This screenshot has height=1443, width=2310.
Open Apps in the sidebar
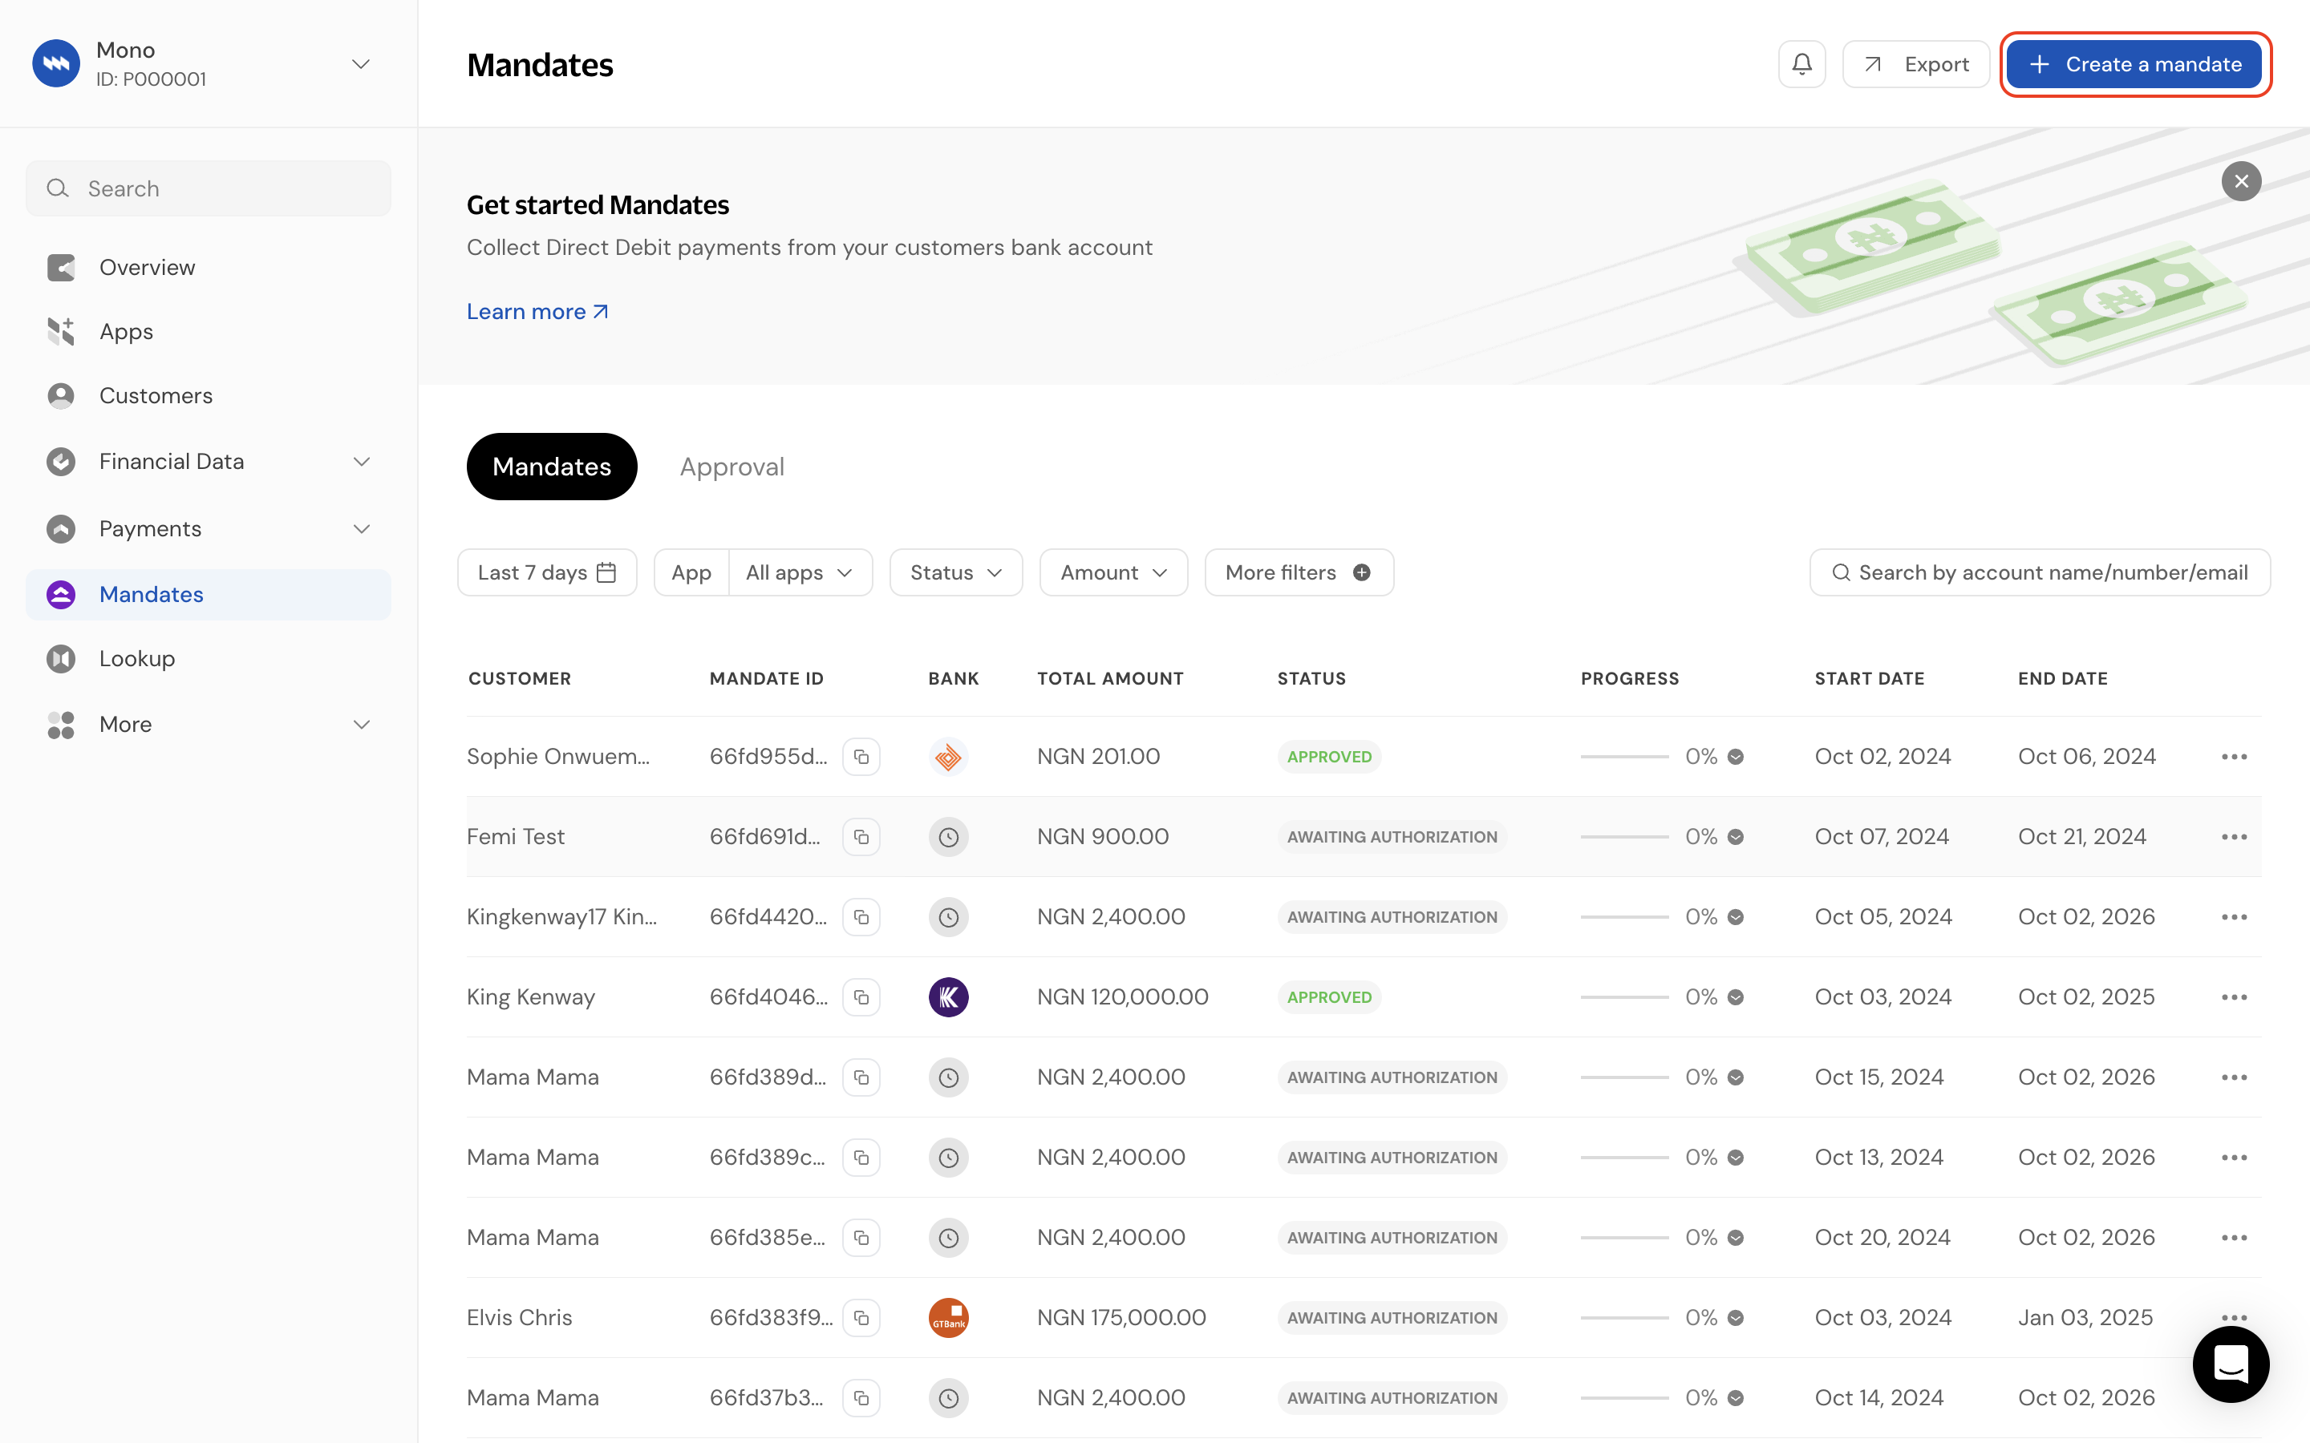[x=208, y=331]
